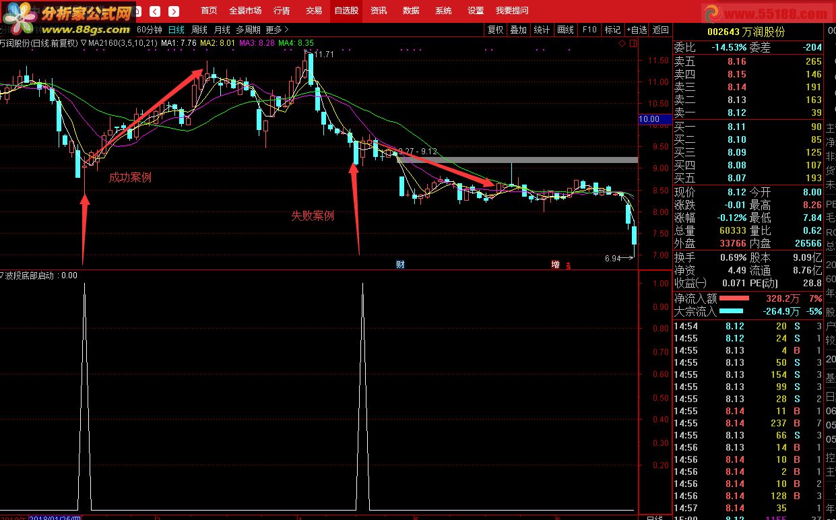The width and height of the screenshot is (836, 520).
Task: Open the 数据 menu
Action: (x=411, y=11)
